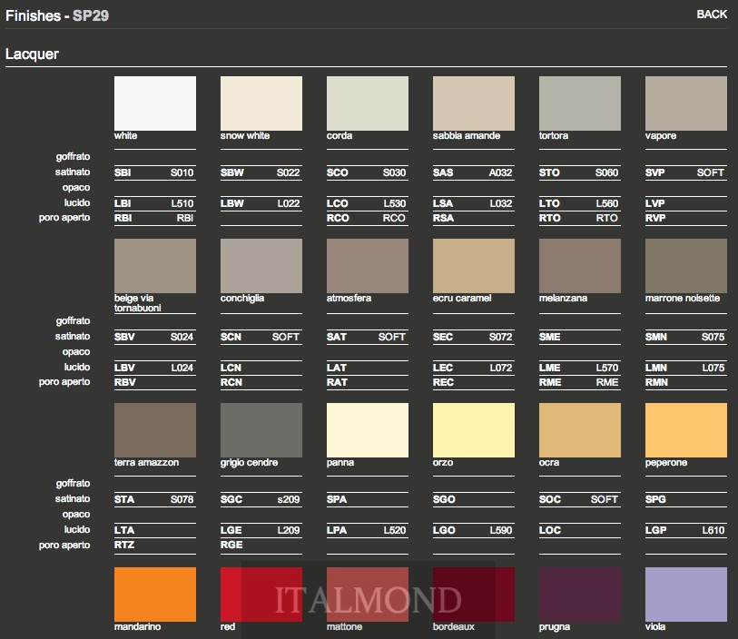Select the snow white swatch
Viewport: 738px width, 639px height.
(261, 103)
